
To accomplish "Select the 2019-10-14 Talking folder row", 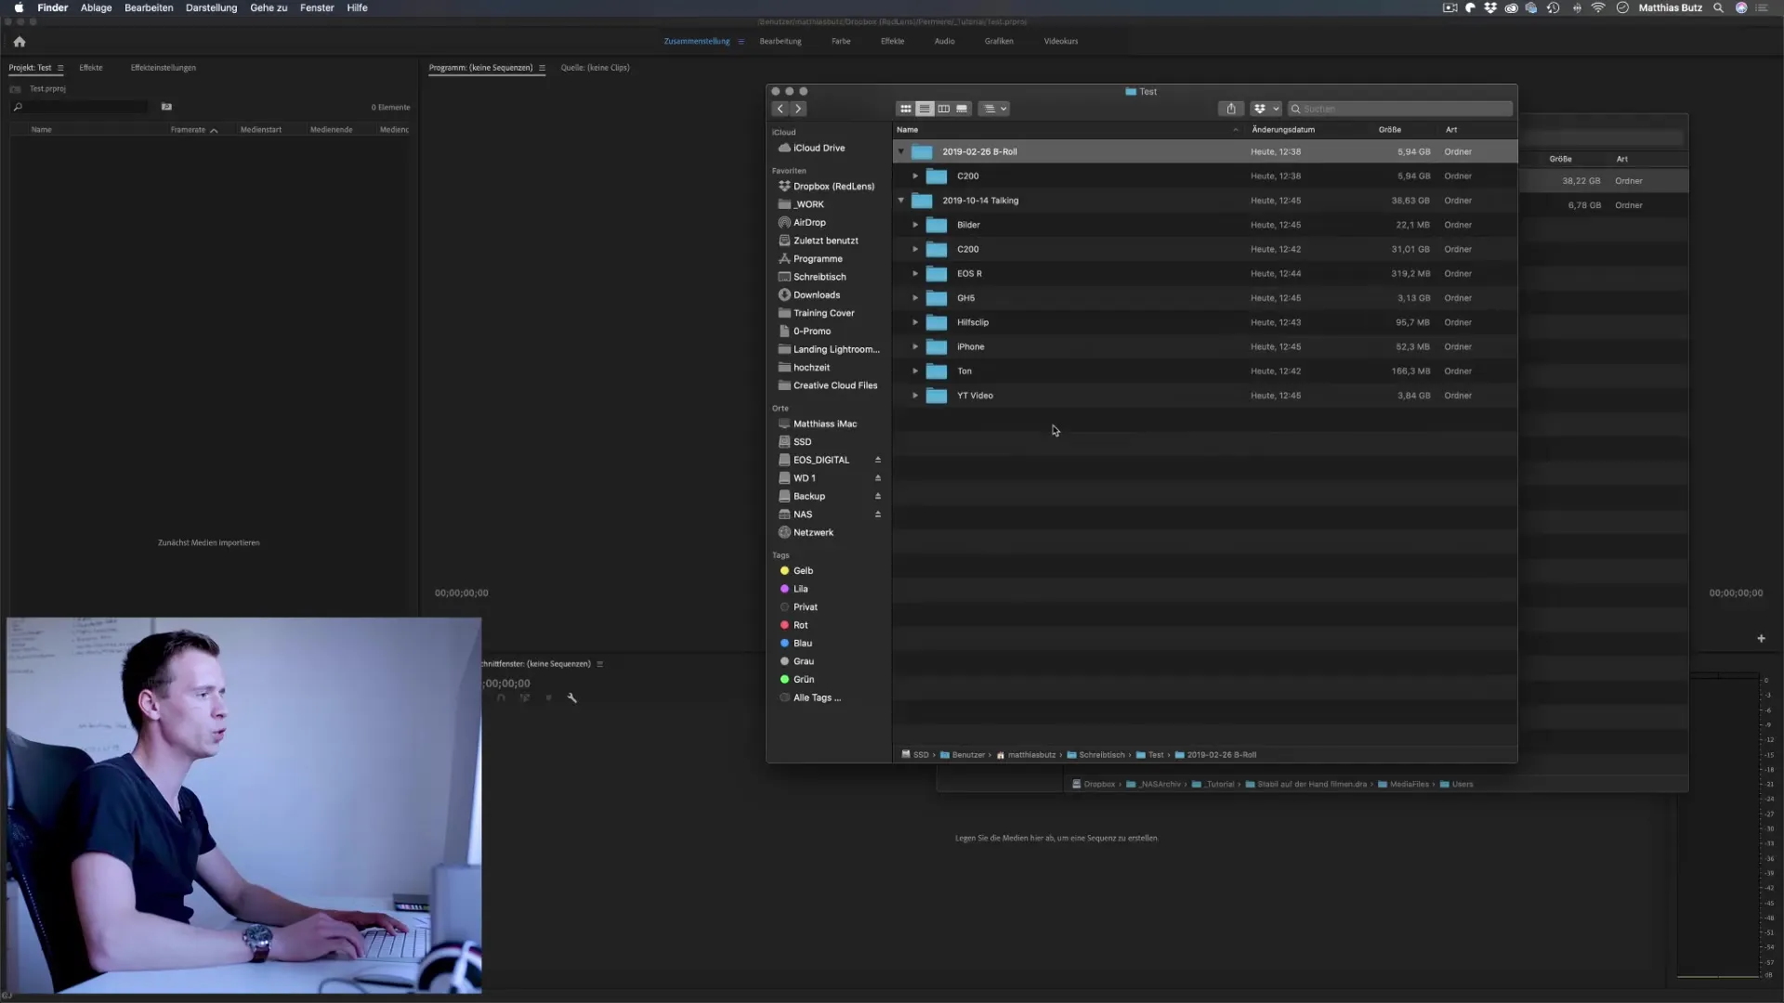I will point(1205,201).
